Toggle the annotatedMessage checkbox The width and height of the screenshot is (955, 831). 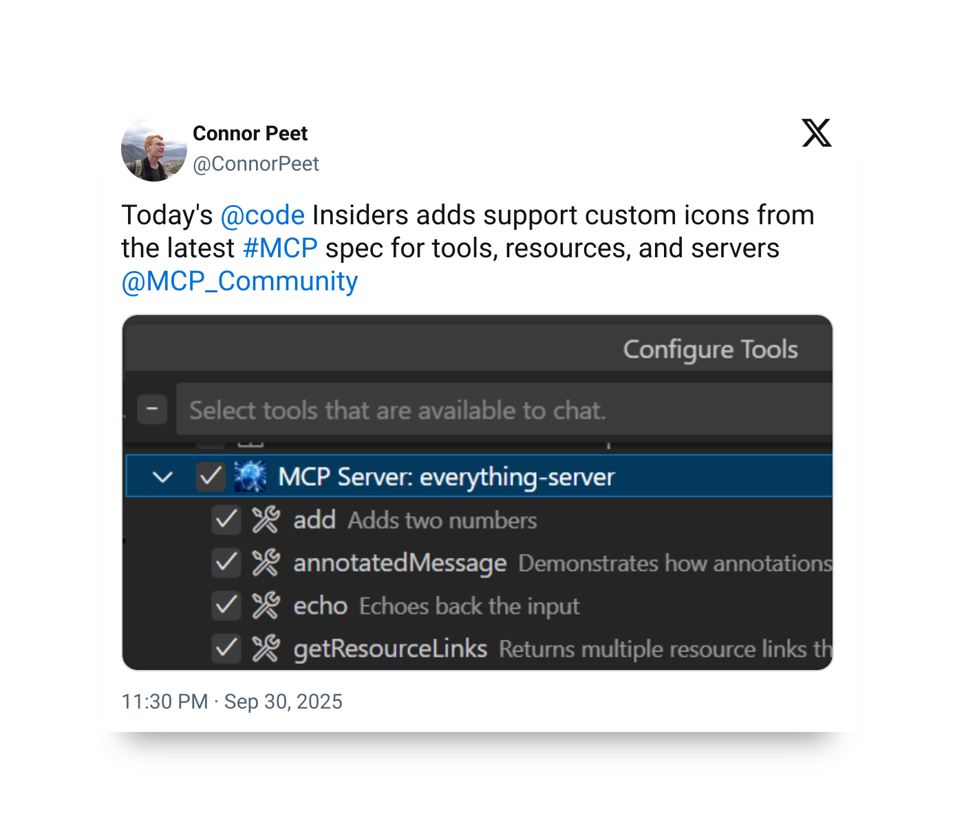(x=226, y=563)
